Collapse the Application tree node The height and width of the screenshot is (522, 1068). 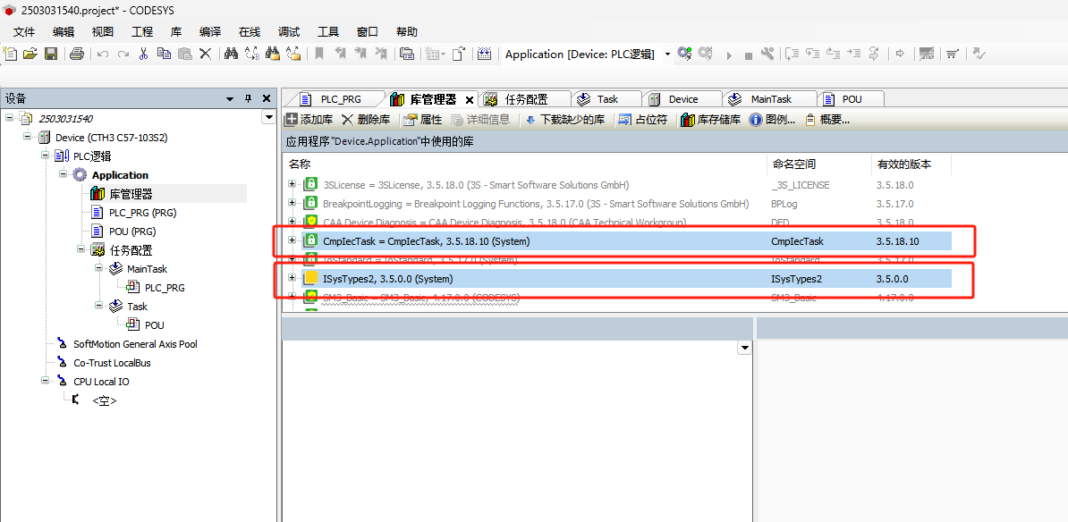(x=64, y=174)
